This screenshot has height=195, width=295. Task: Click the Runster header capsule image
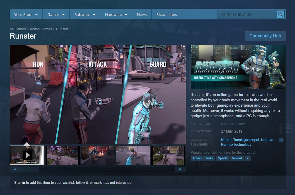tap(238, 67)
